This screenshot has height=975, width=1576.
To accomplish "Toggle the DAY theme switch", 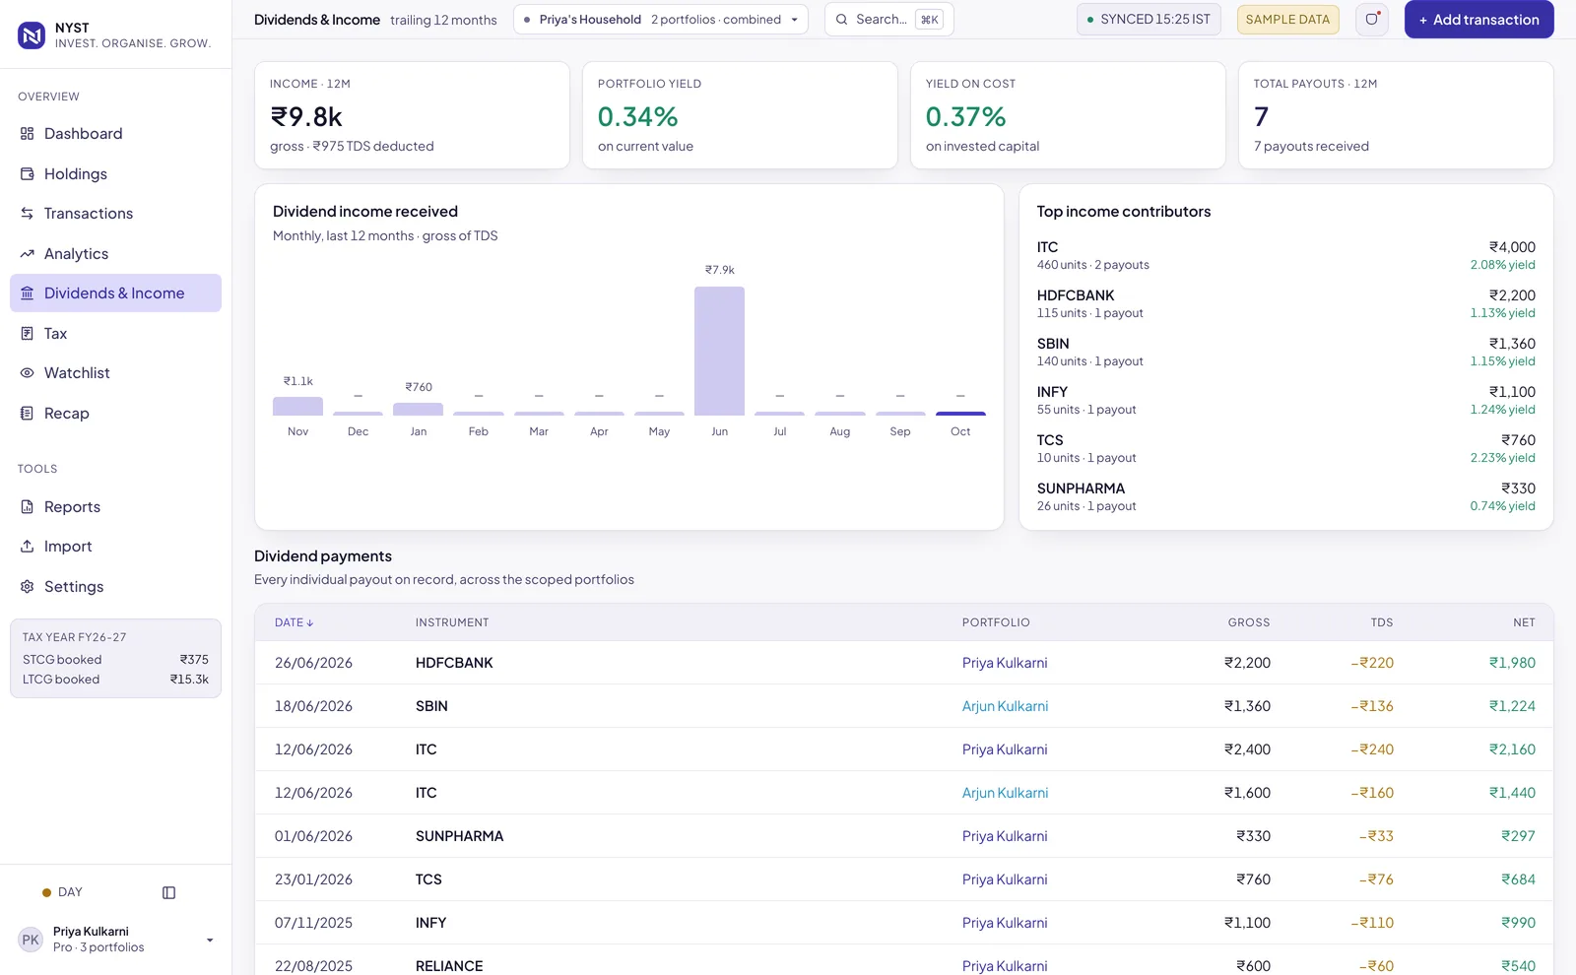I will coord(62,892).
